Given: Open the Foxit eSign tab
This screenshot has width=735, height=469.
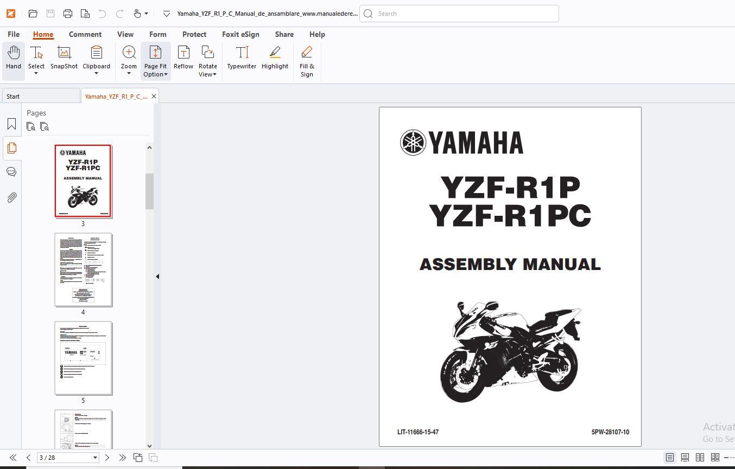Looking at the screenshot, I should [240, 34].
